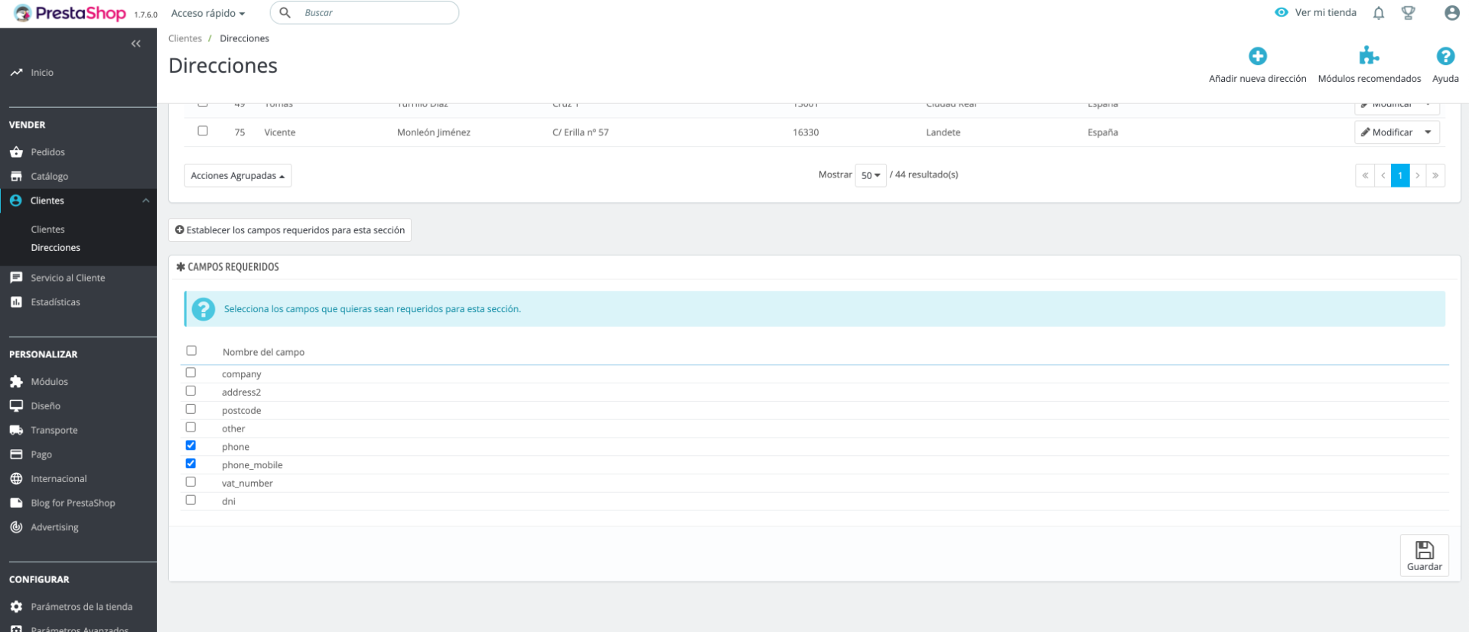Uncheck the phone_mobile field checkbox
This screenshot has width=1469, height=632.
[x=191, y=464]
